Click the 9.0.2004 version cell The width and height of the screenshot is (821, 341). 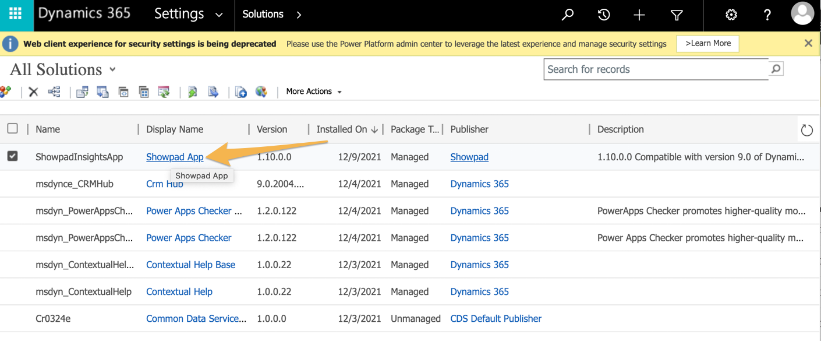click(x=281, y=184)
